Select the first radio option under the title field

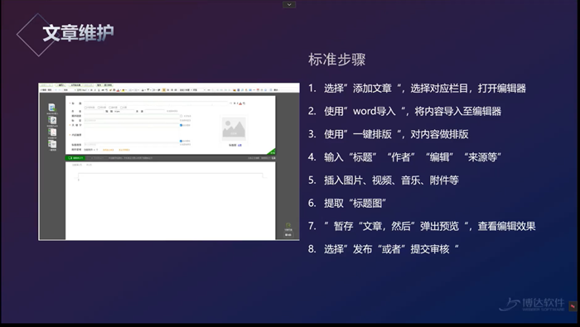point(85,108)
